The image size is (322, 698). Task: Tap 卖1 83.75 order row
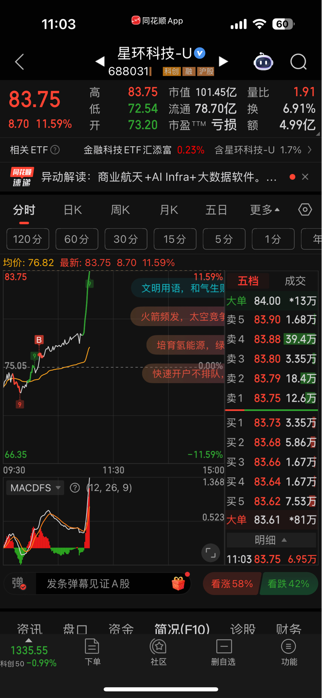(271, 398)
